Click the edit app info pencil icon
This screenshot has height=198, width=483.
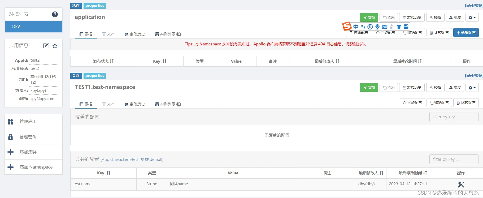coord(46,46)
